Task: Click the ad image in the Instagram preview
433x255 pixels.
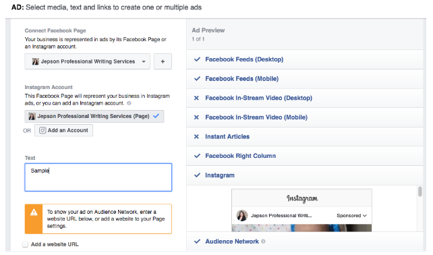Action: [301, 228]
